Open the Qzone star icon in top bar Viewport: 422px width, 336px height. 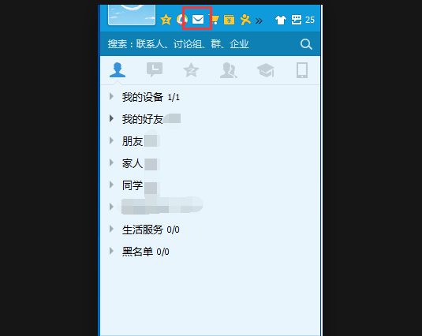(166, 20)
